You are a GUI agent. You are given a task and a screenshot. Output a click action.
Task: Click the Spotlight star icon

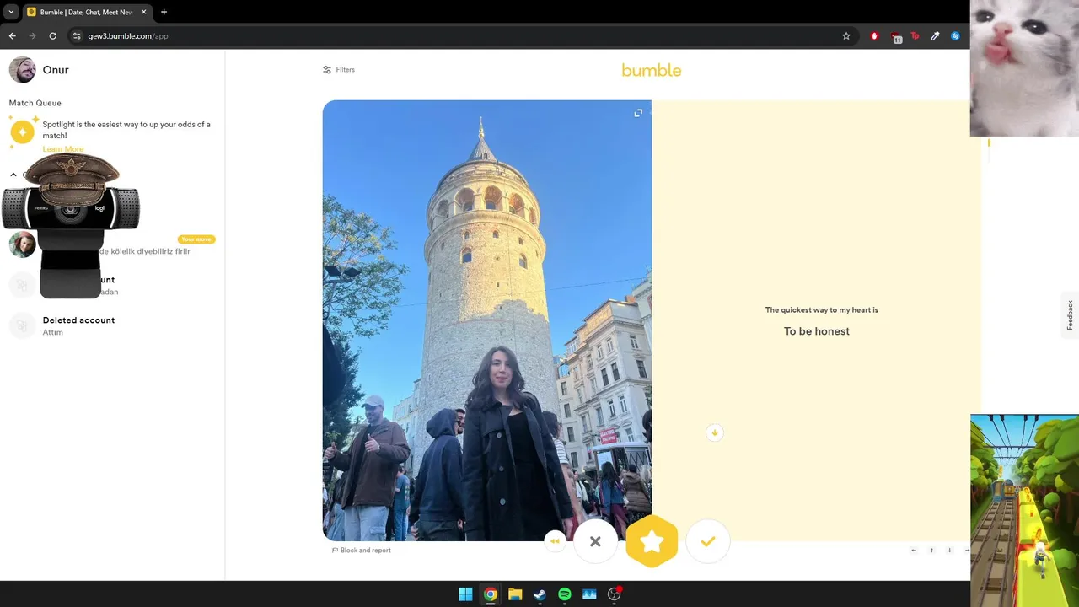[x=23, y=132]
